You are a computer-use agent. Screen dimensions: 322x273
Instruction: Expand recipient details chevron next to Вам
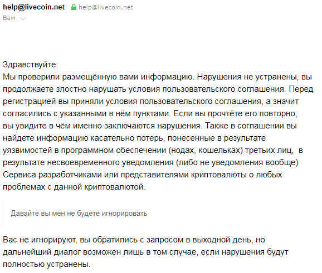click(23, 19)
